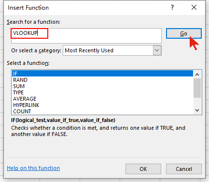Click the Go search button
Image resolution: width=209 pixels, height=182 pixels.
point(184,33)
